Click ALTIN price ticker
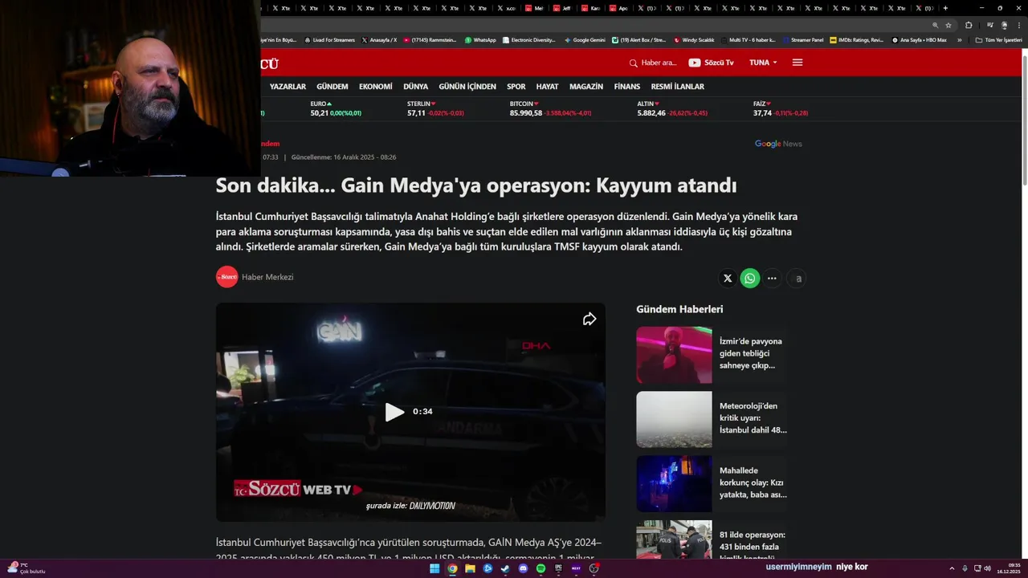Screen dimensions: 1028x578 coord(672,108)
